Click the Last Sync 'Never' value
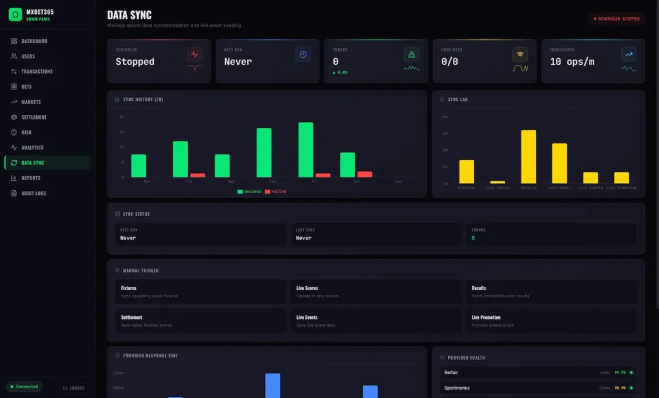Viewport: 659px width, 398px height. pos(304,238)
